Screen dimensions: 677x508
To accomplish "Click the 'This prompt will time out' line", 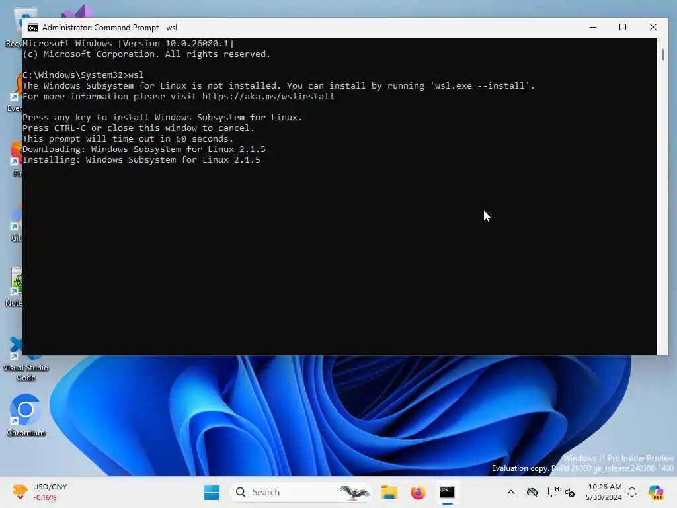I will [128, 139].
